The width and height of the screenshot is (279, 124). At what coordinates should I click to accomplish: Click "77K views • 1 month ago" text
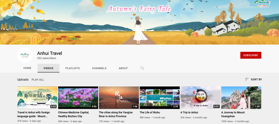(x=112, y=121)
